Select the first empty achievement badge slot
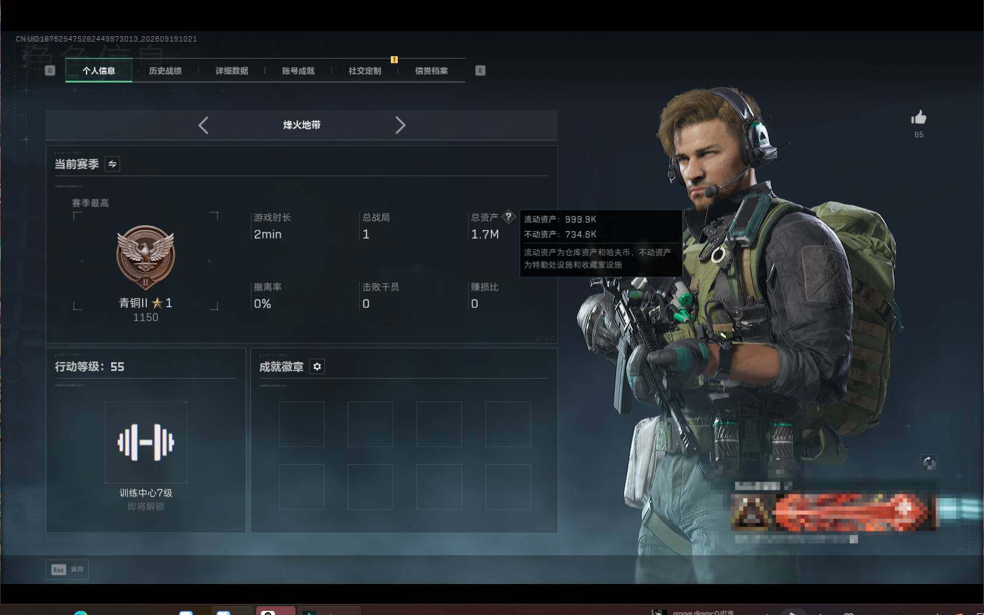This screenshot has width=984, height=615. coord(302,424)
